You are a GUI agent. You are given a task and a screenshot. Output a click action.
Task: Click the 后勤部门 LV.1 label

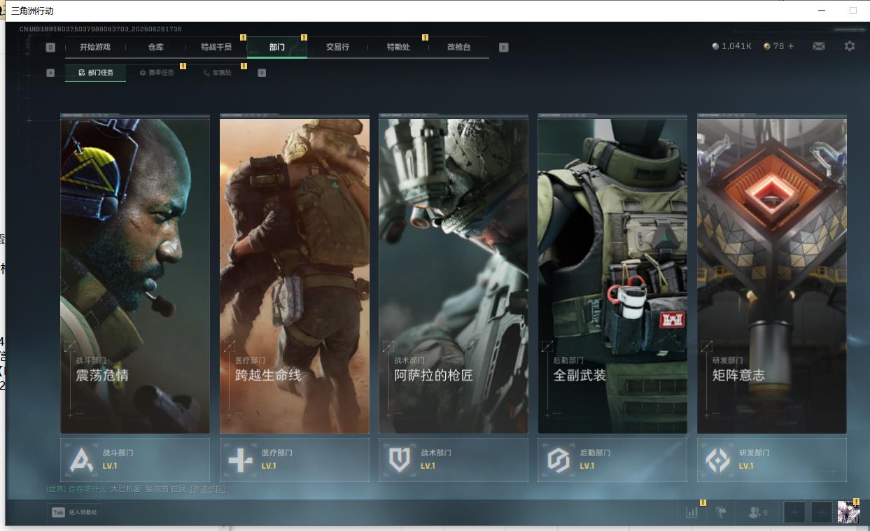pos(587,466)
